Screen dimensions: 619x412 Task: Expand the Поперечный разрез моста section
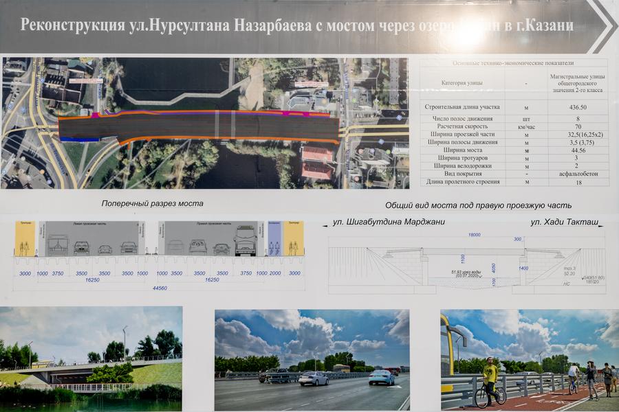[152, 202]
